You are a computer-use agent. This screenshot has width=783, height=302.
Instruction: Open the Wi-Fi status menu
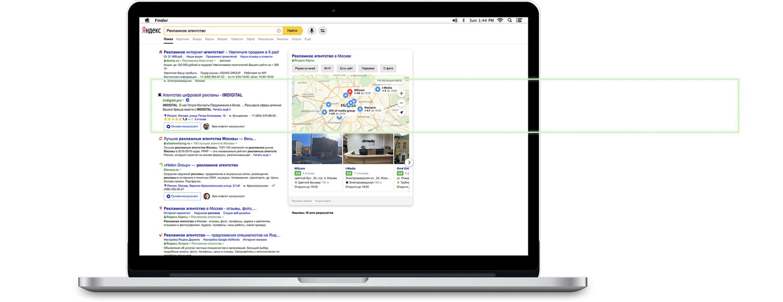click(x=500, y=20)
